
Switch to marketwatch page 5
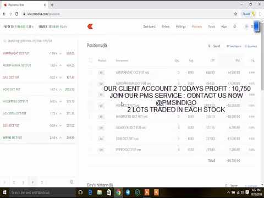(x=42, y=182)
